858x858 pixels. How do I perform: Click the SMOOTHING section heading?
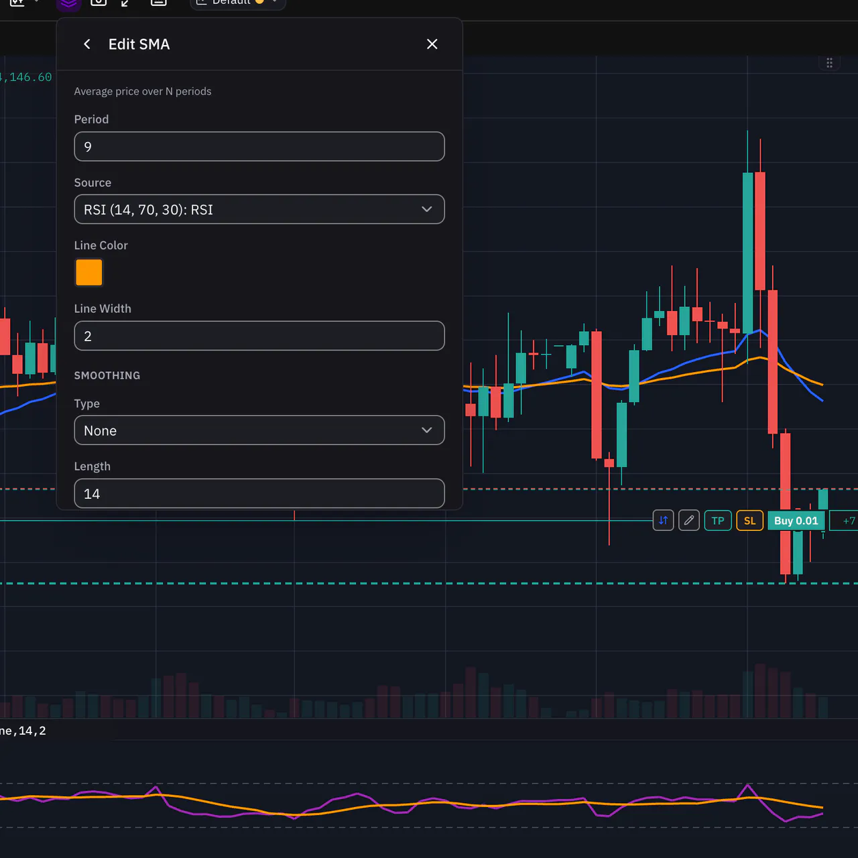click(x=107, y=375)
